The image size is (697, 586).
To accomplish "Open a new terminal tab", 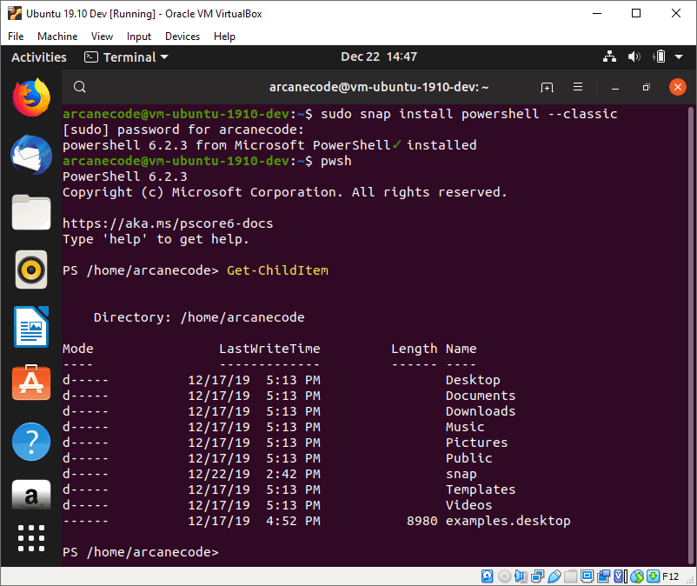I will click(547, 87).
